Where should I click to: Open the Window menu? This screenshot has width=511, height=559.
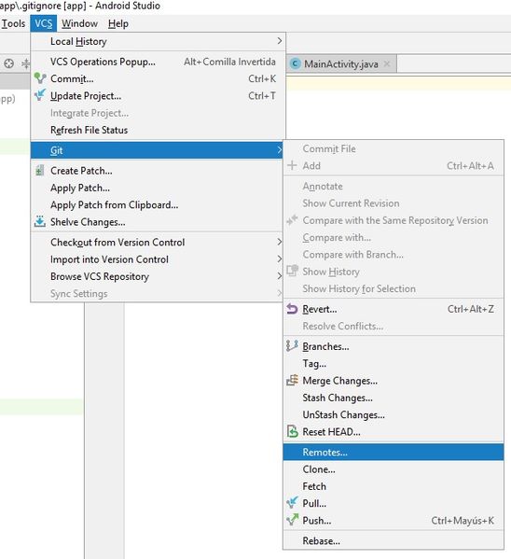point(79,23)
